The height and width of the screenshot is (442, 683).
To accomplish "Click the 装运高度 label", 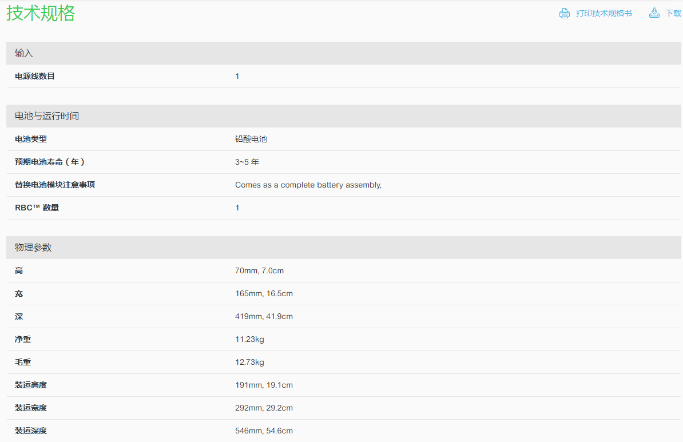I will 31,385.
